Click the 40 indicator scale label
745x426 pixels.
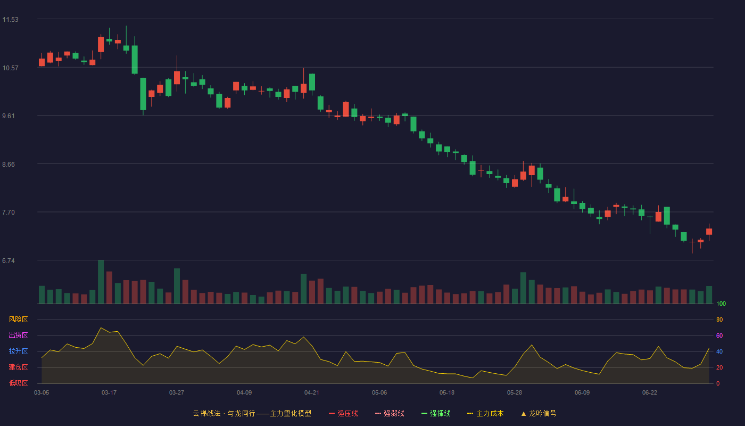pos(719,352)
